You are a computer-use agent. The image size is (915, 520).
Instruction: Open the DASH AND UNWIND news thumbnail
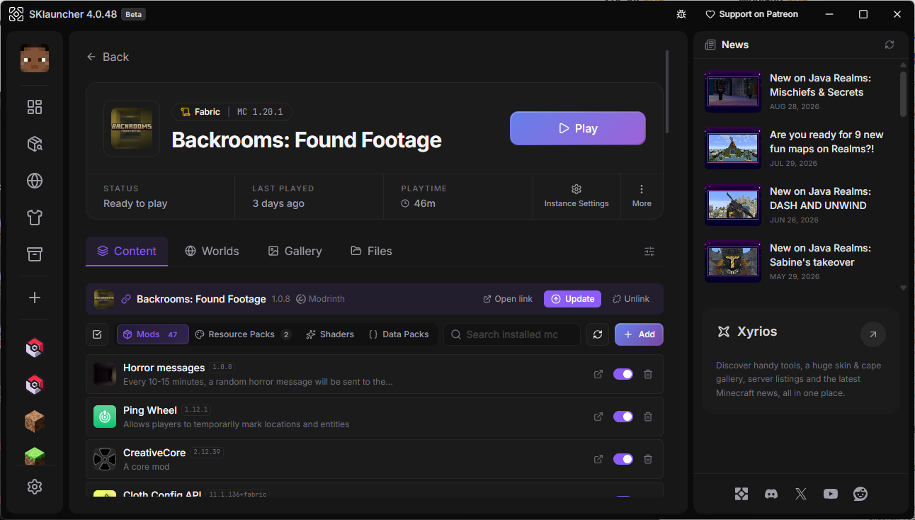click(733, 205)
